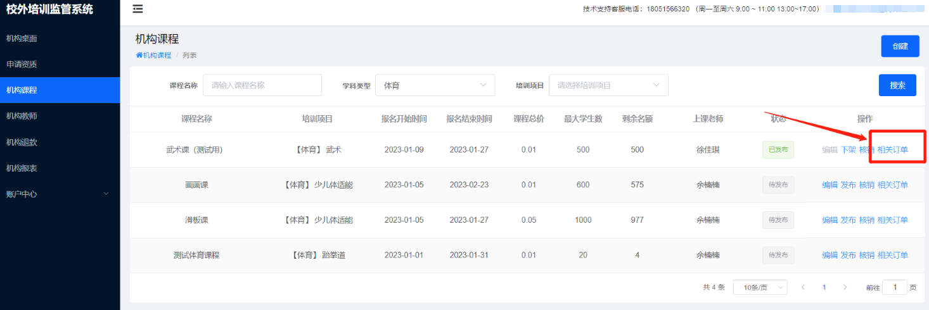Click 下架 for 武术课 course

[848, 150]
